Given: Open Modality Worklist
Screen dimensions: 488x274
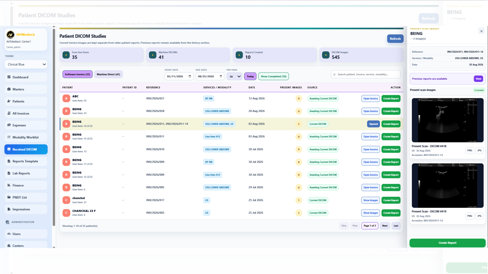Looking at the screenshot, I should coord(26,137).
